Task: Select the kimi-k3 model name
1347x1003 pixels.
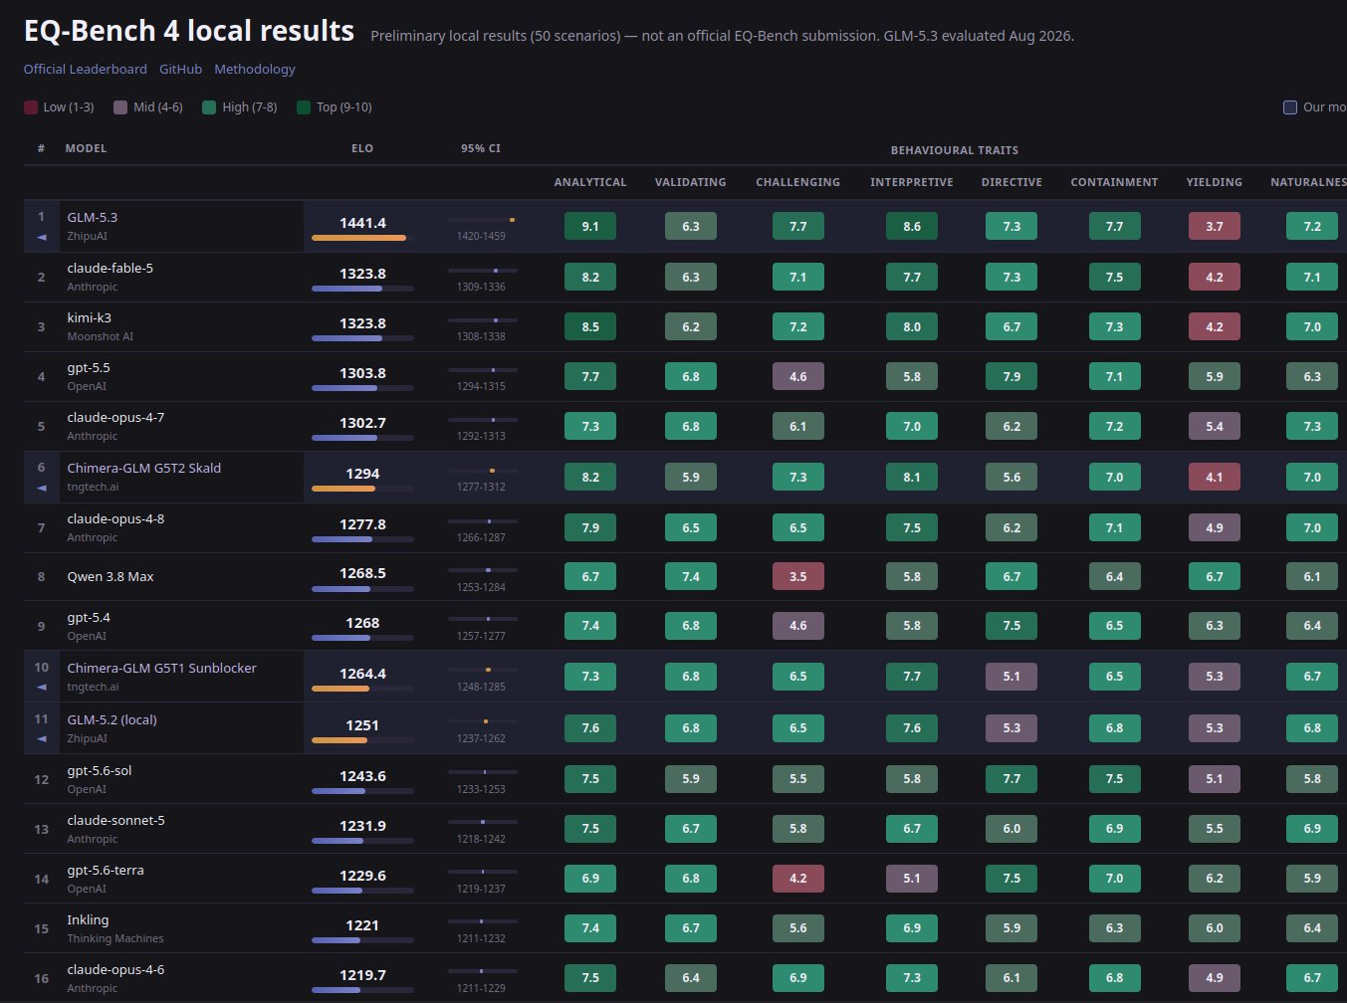Action: click(90, 318)
